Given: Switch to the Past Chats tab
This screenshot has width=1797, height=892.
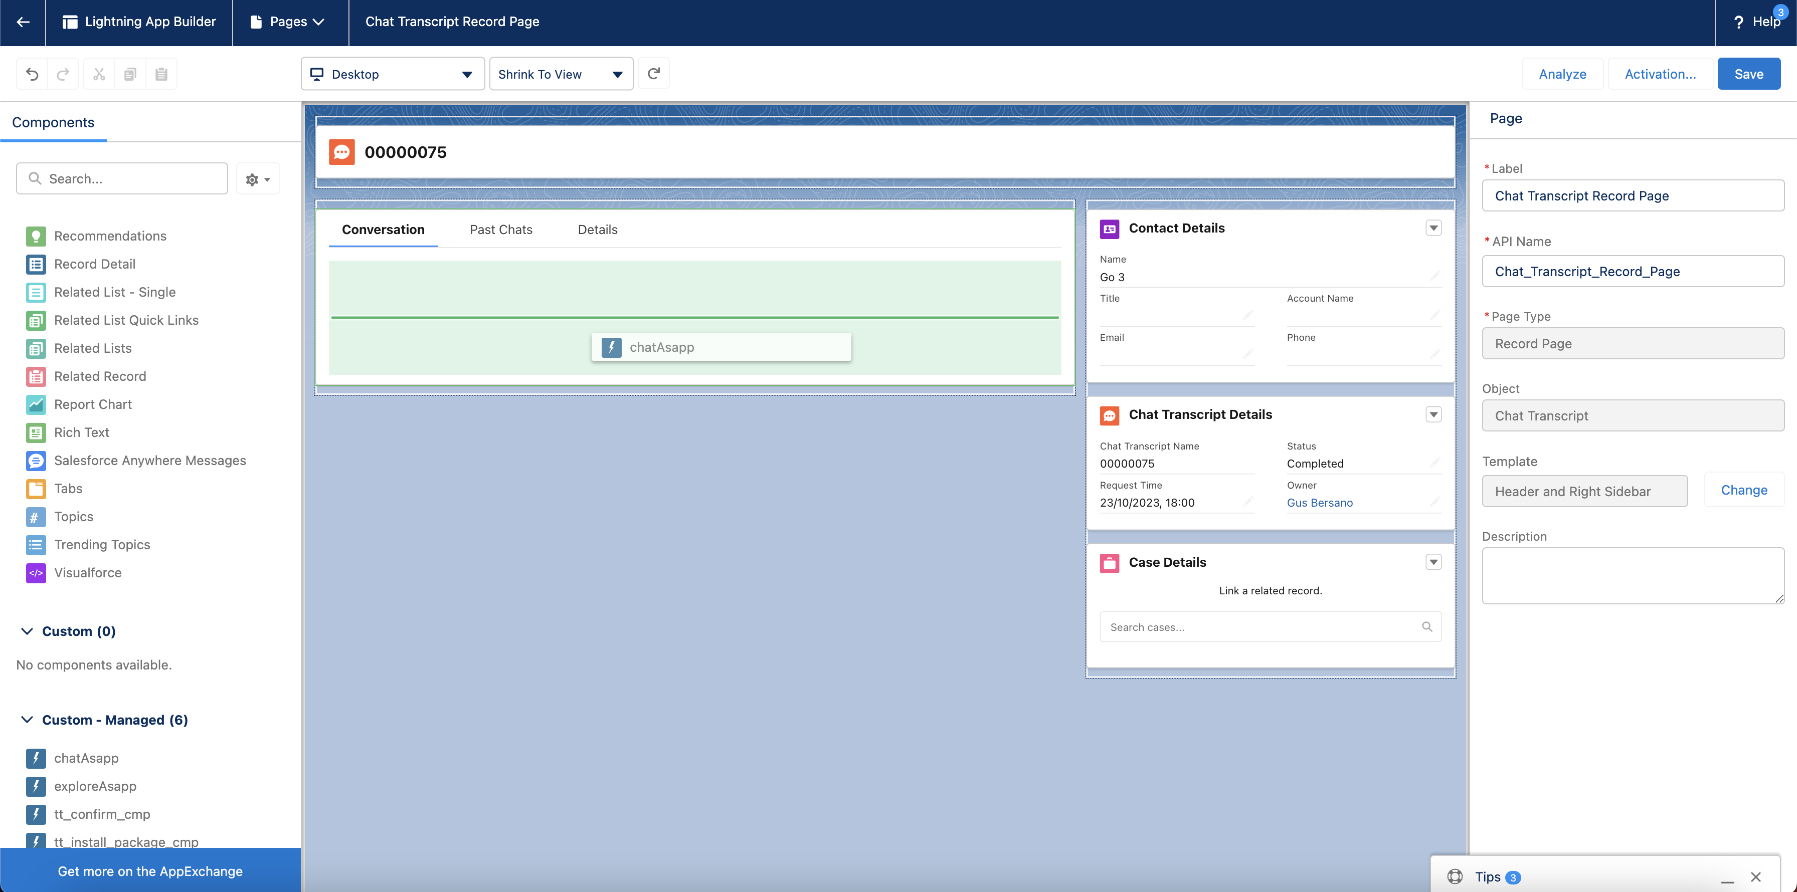Looking at the screenshot, I should click(x=500, y=230).
